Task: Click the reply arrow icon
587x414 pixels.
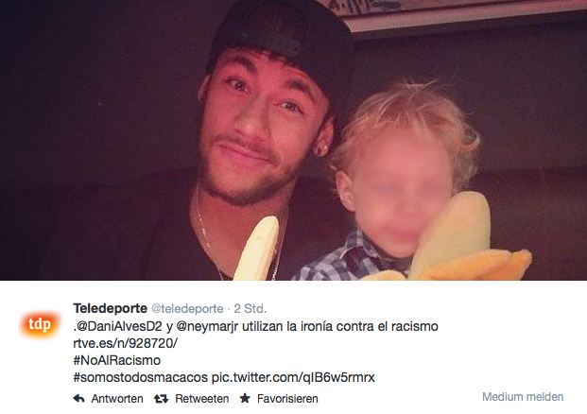Action: (x=78, y=399)
